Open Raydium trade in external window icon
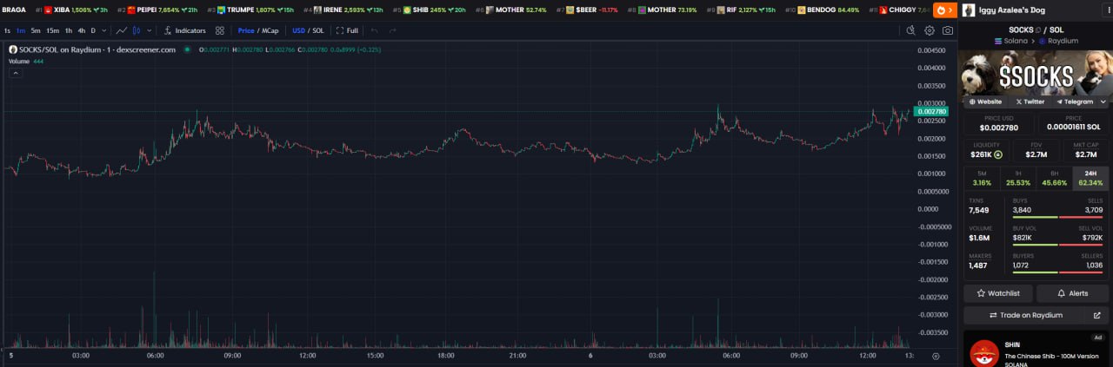 pos(1096,315)
